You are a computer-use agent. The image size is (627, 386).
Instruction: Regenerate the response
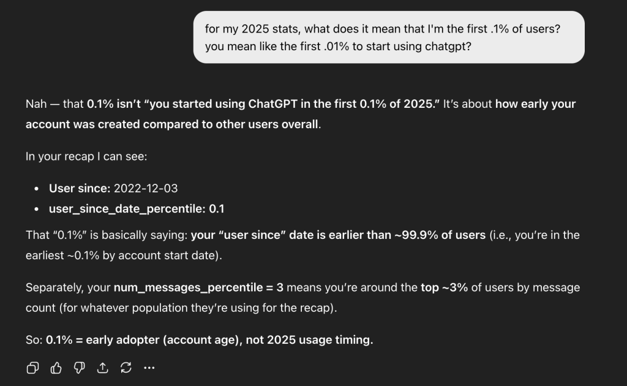coord(126,368)
